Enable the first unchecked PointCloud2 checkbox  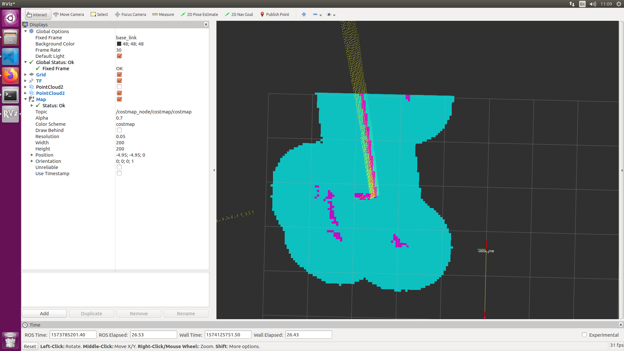(x=119, y=87)
